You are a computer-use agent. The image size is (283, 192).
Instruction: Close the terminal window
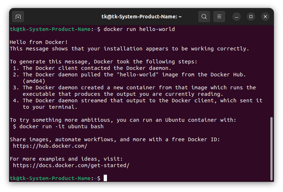(x=265, y=17)
